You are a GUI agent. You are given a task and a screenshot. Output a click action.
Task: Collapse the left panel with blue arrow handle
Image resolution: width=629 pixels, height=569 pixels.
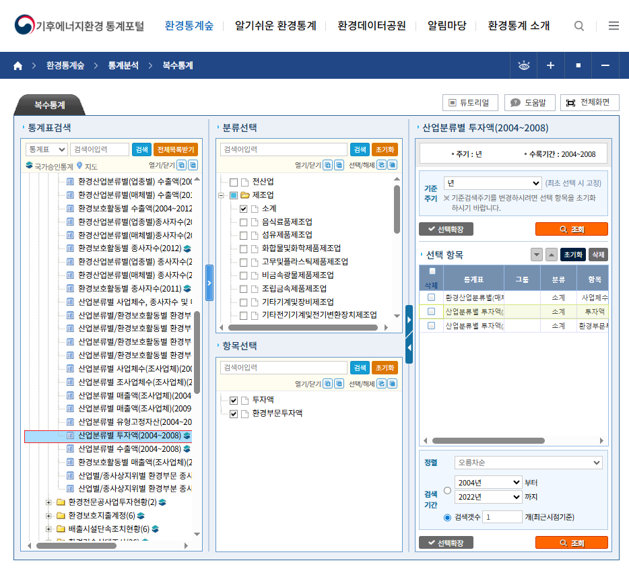[209, 282]
